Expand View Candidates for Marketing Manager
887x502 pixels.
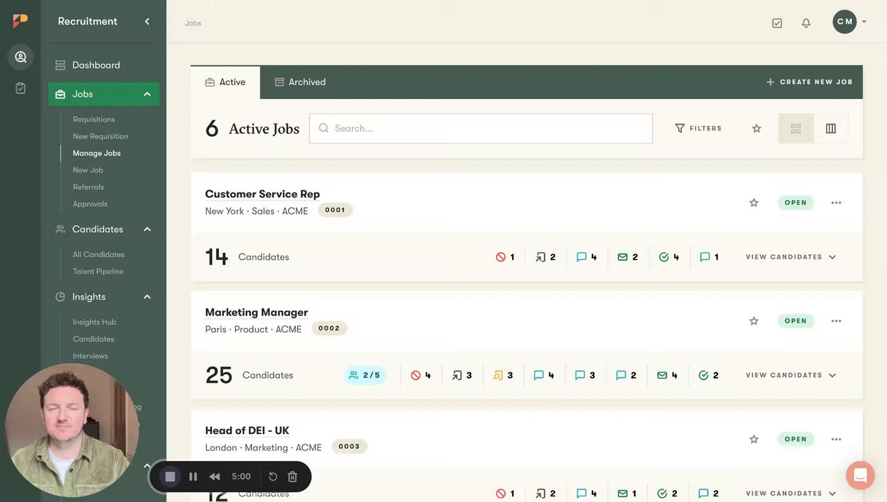coord(791,375)
